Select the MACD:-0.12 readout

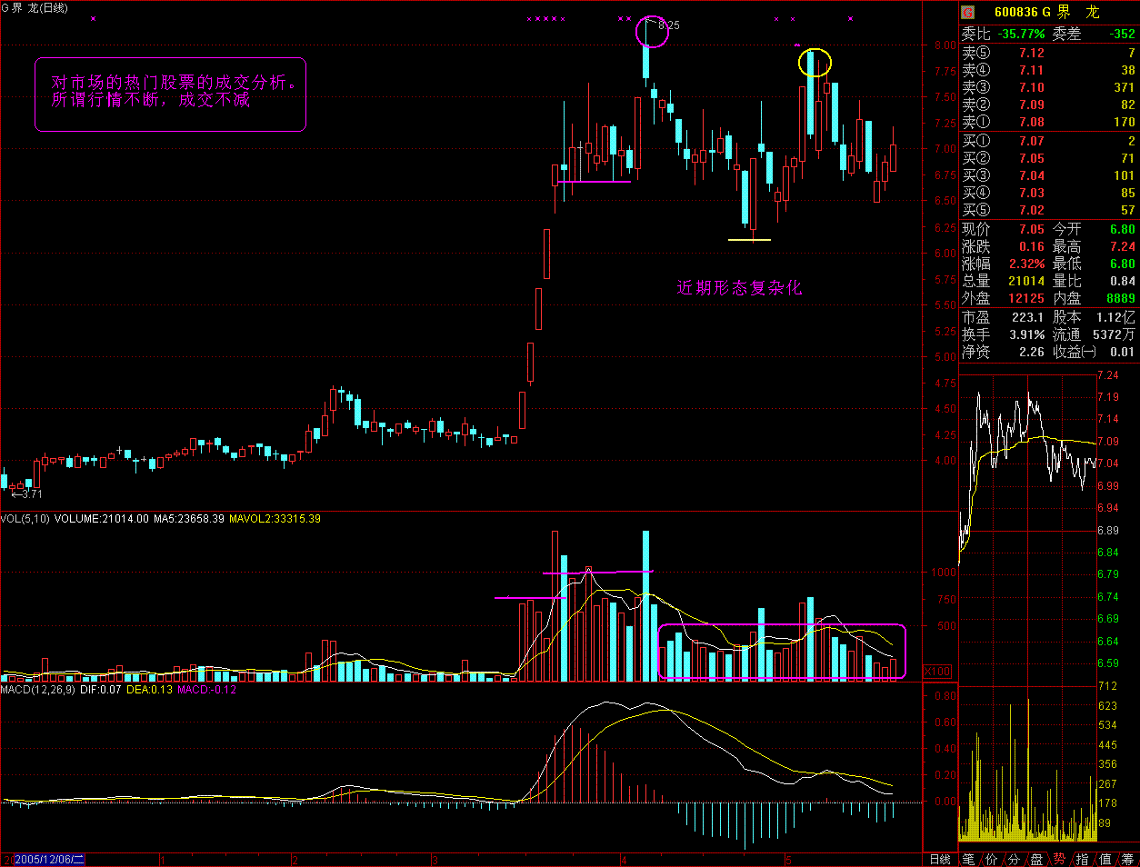pos(206,690)
